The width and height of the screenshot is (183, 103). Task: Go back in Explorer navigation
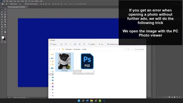coord(50,49)
